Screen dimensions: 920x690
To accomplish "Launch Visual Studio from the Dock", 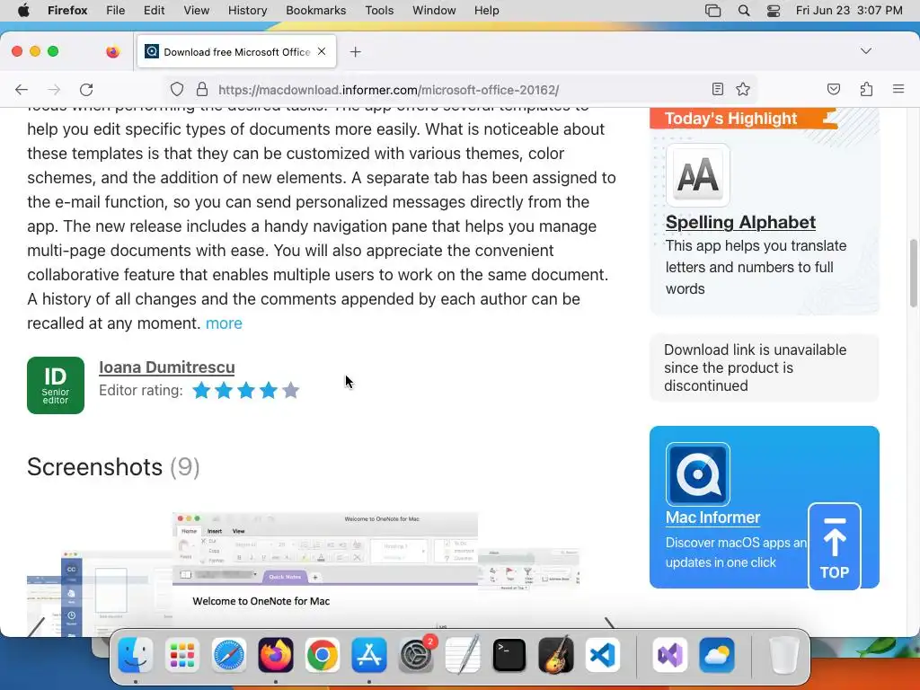I will pos(670,655).
